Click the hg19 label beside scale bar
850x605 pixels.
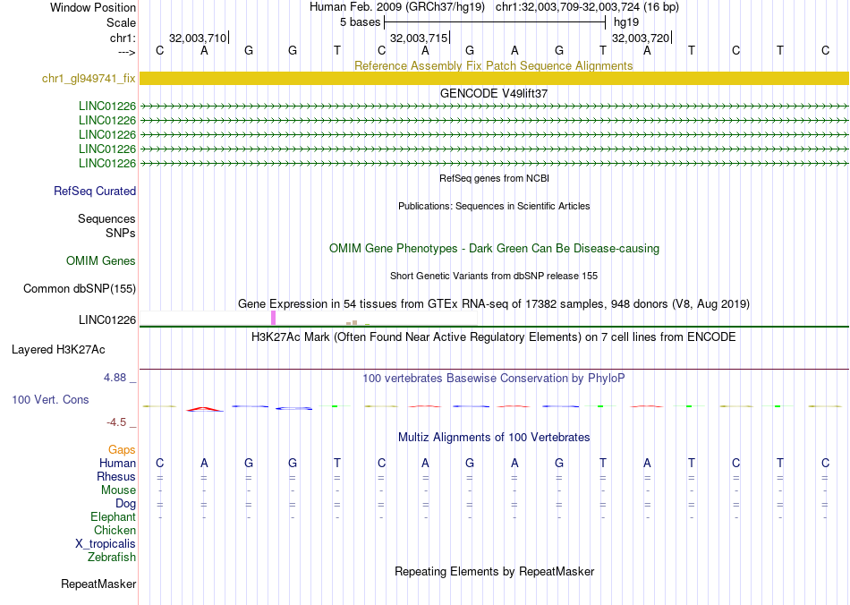(x=626, y=22)
